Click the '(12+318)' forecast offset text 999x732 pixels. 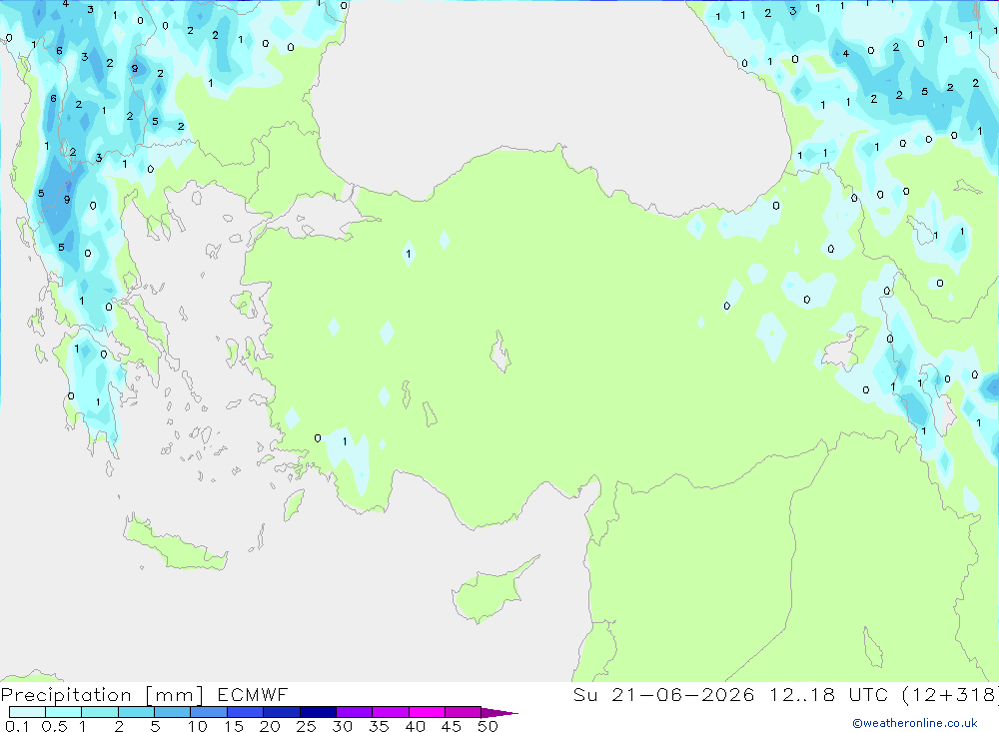951,694
